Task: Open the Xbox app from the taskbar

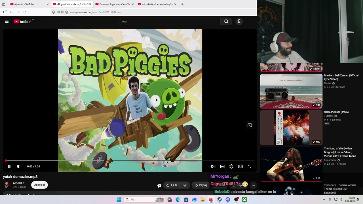Action: 244,199
